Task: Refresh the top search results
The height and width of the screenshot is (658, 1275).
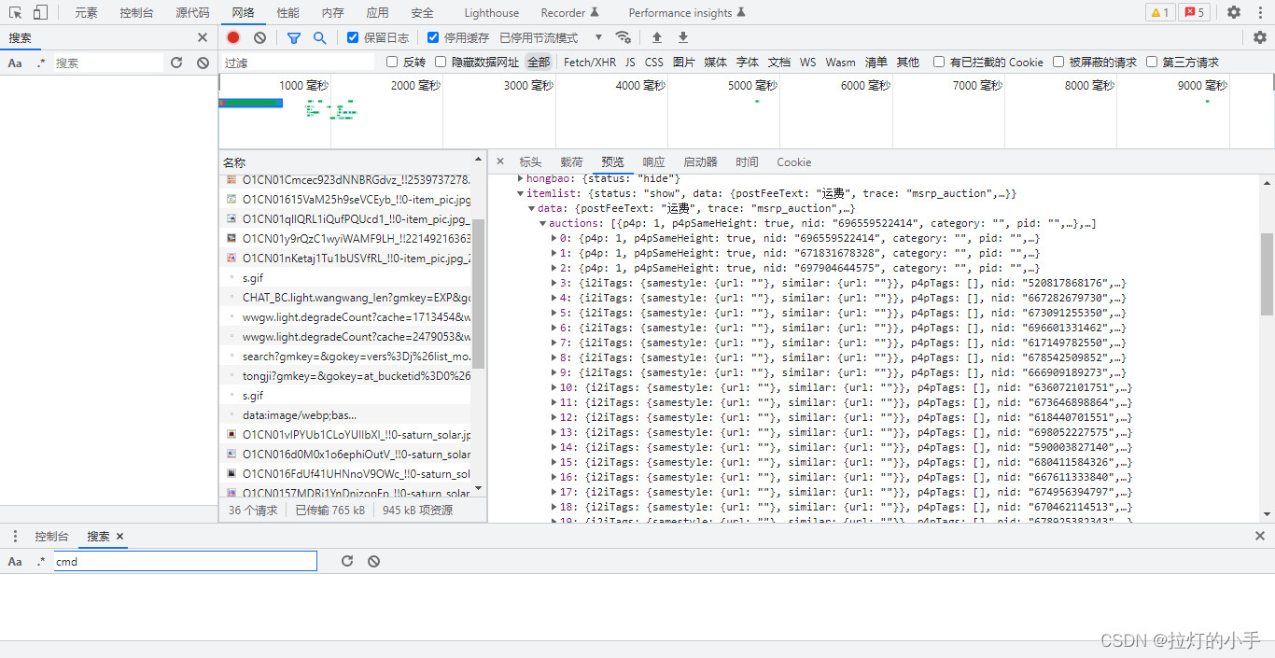Action: (x=176, y=63)
